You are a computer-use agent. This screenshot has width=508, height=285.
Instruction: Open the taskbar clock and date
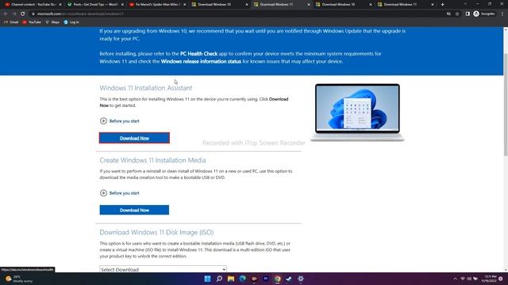pos(489,279)
